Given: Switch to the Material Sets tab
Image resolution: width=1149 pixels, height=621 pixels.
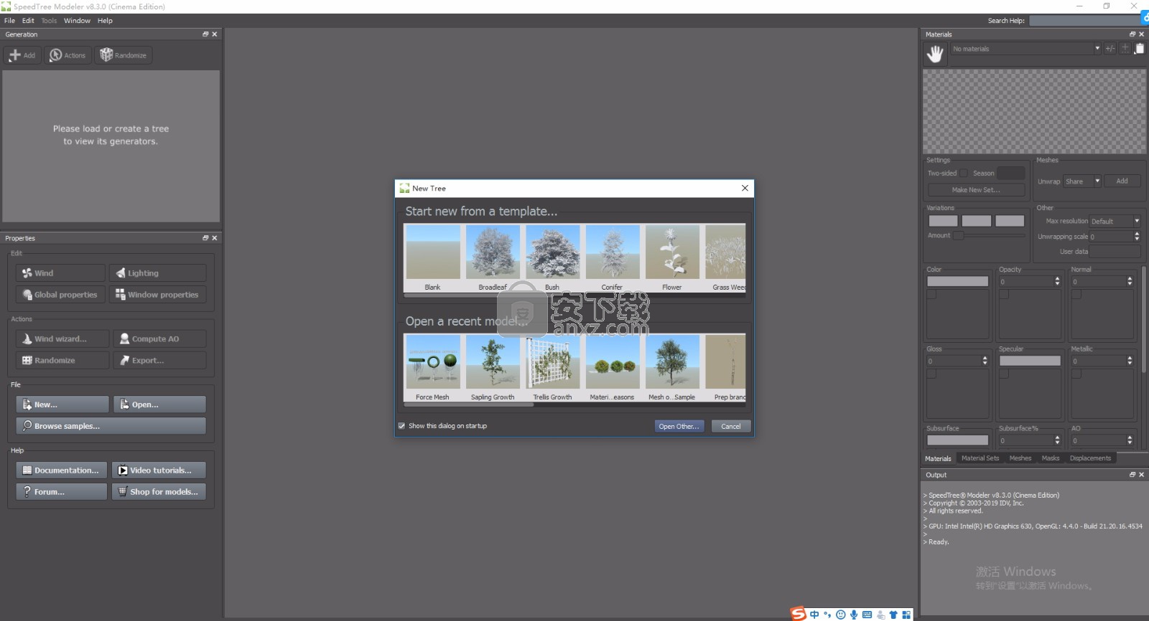Looking at the screenshot, I should [x=980, y=458].
